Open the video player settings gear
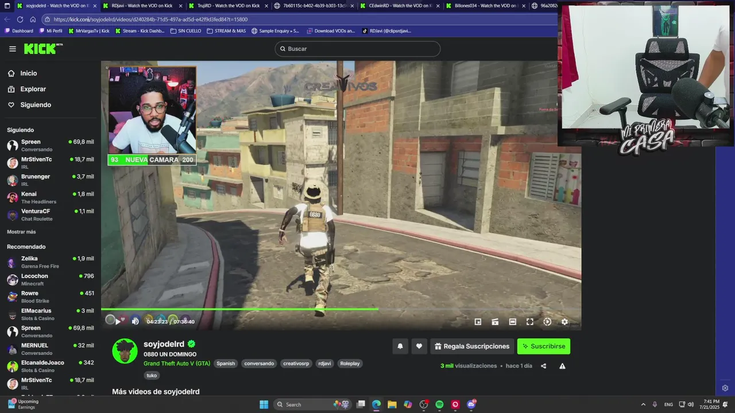The height and width of the screenshot is (413, 735). click(x=564, y=322)
